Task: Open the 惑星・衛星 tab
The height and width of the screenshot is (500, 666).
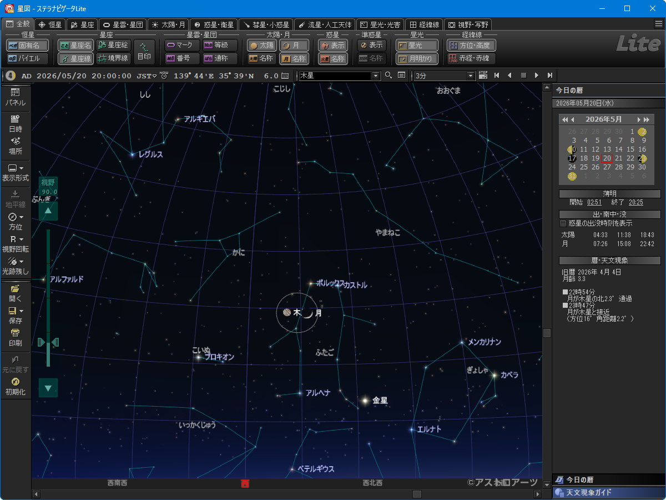Action: 214,24
